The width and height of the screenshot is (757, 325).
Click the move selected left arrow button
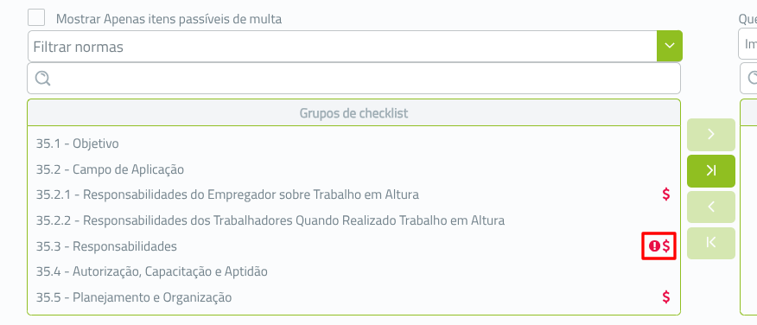pos(710,207)
